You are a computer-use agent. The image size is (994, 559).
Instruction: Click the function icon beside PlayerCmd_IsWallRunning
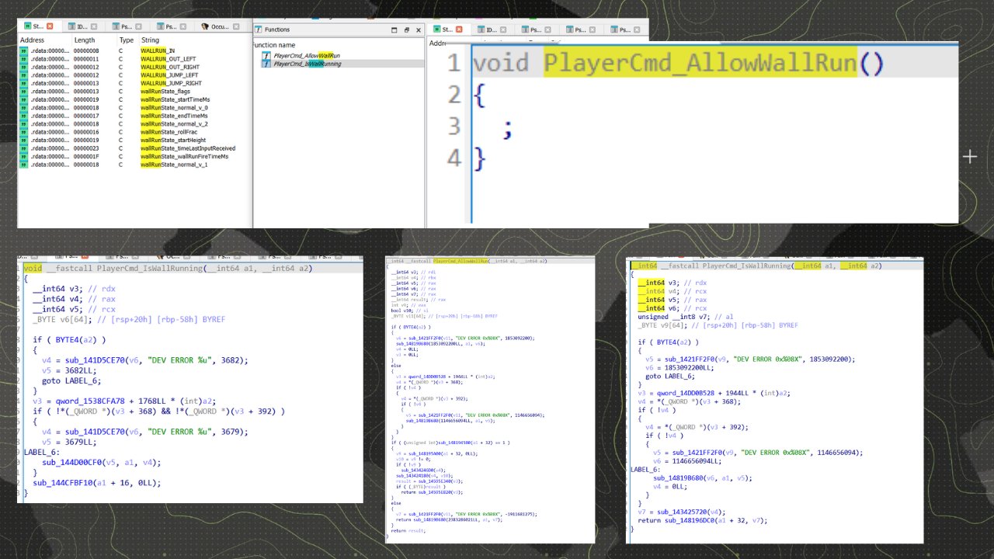click(266, 64)
